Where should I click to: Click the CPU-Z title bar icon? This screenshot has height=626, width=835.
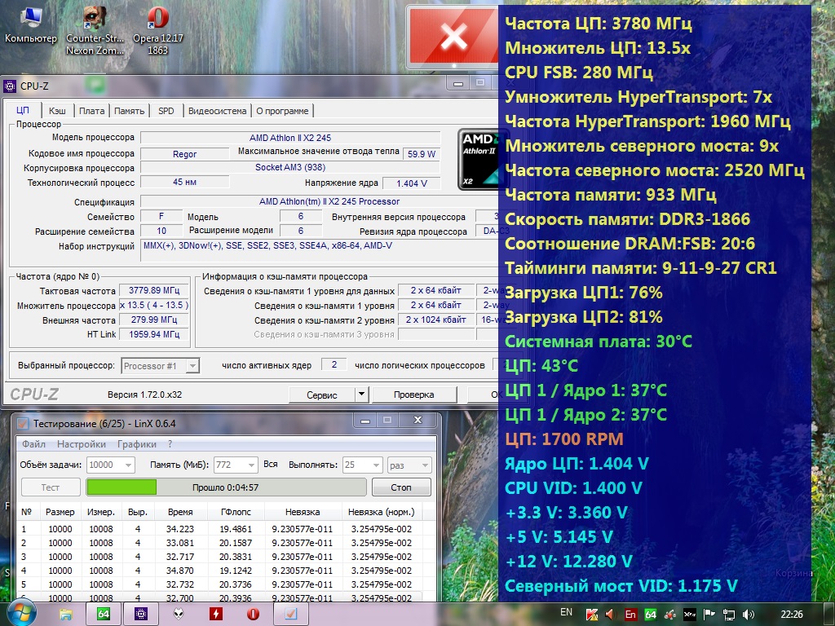point(10,86)
